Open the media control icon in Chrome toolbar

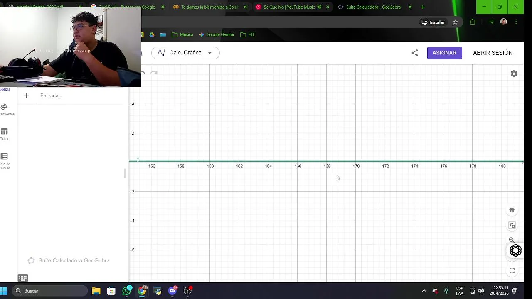pos(491,22)
